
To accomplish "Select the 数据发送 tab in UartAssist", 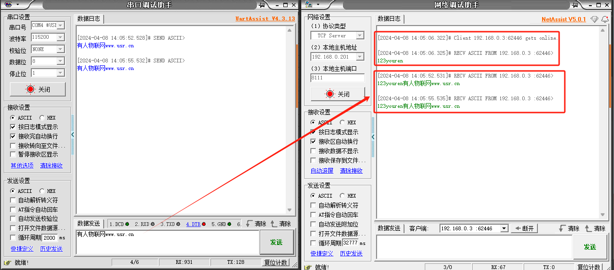I will [89, 224].
